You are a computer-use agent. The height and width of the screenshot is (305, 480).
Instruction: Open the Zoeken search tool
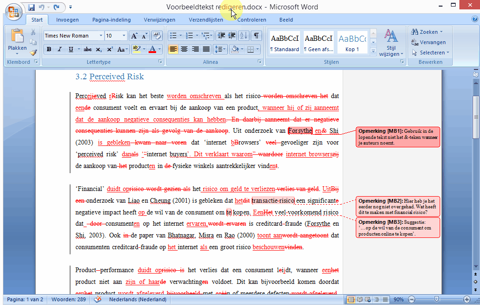click(x=427, y=32)
